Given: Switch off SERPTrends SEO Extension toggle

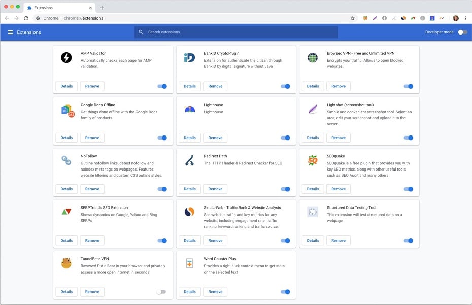Looking at the screenshot, I should (162, 241).
